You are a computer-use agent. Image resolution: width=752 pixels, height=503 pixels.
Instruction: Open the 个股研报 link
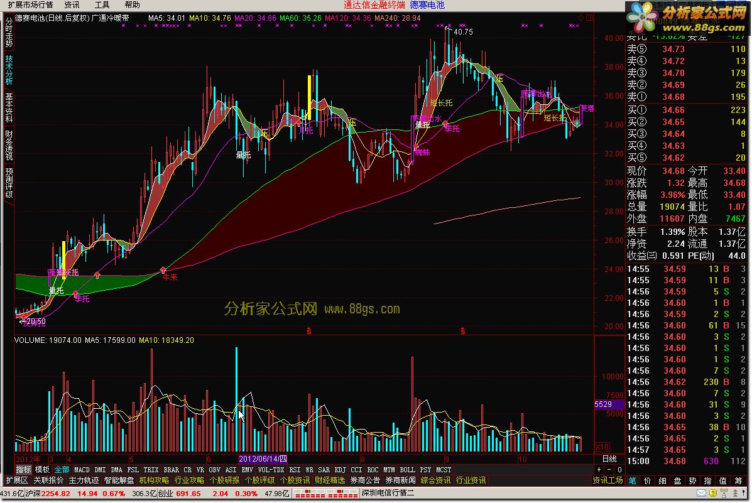point(224,480)
